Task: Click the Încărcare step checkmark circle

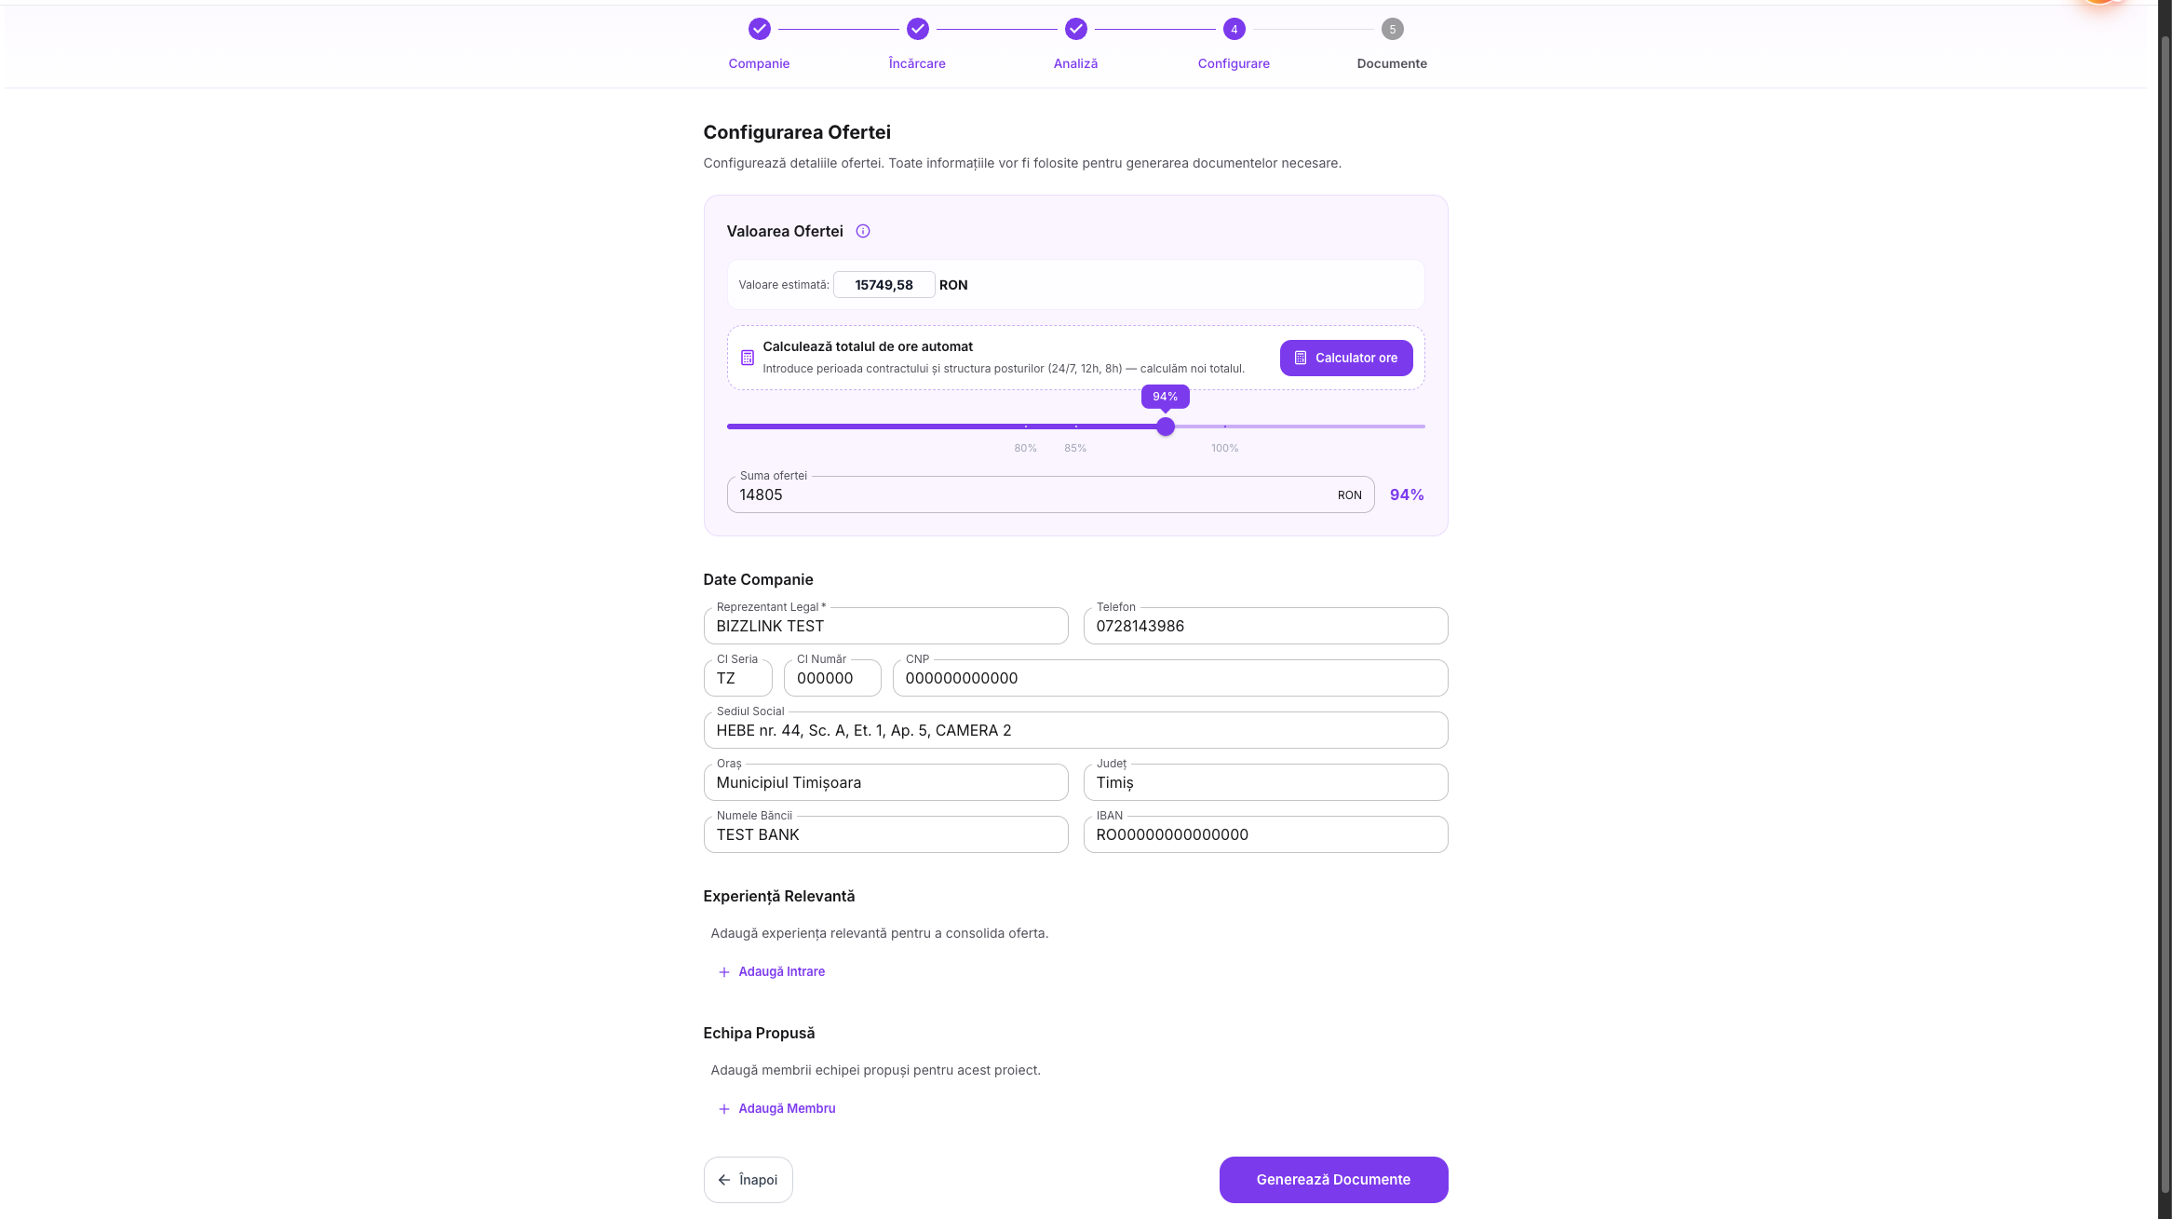Action: pyautogui.click(x=918, y=29)
